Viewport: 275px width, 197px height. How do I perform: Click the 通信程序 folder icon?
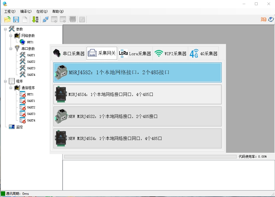tap(17, 88)
